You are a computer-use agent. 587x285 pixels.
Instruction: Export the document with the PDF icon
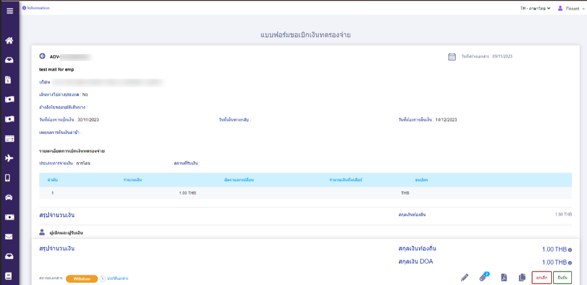[503, 277]
